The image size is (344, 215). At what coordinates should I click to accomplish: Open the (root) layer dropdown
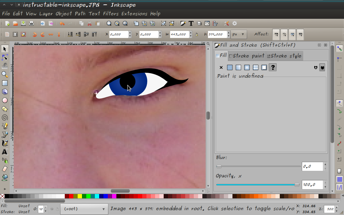click(x=84, y=209)
